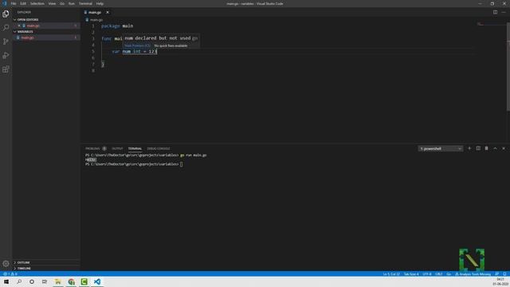Screen dimensions: 510x287
Task: Open the Terminal menu
Action: click(85, 3)
